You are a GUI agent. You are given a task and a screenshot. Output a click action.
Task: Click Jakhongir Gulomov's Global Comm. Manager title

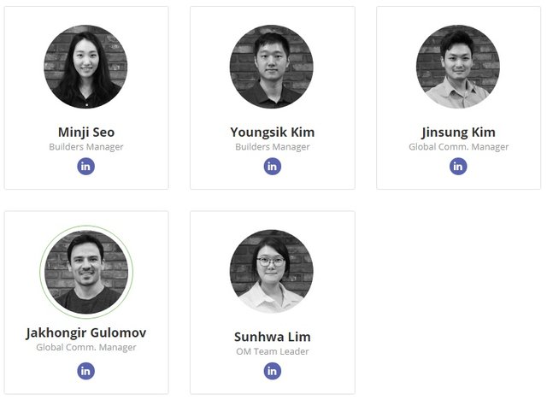coord(85,347)
